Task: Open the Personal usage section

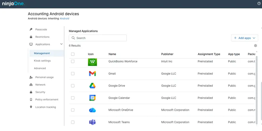Action: [x=44, y=77]
